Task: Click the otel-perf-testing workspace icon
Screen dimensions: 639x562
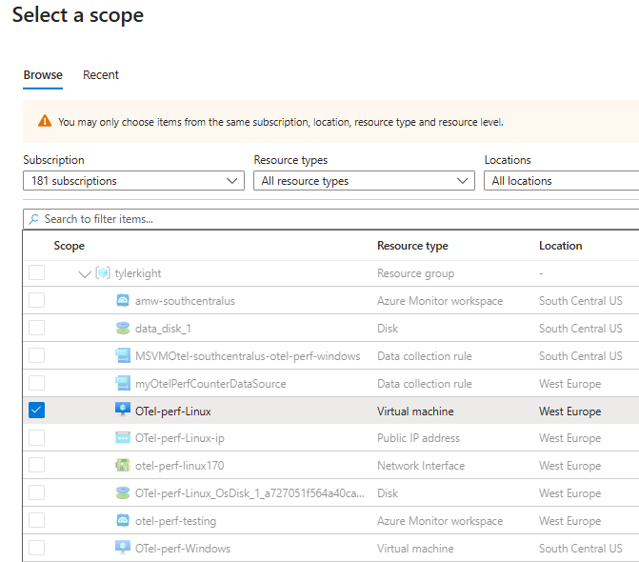Action: coord(123,520)
